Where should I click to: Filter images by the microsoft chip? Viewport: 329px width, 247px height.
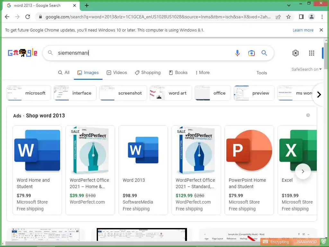tap(29, 93)
